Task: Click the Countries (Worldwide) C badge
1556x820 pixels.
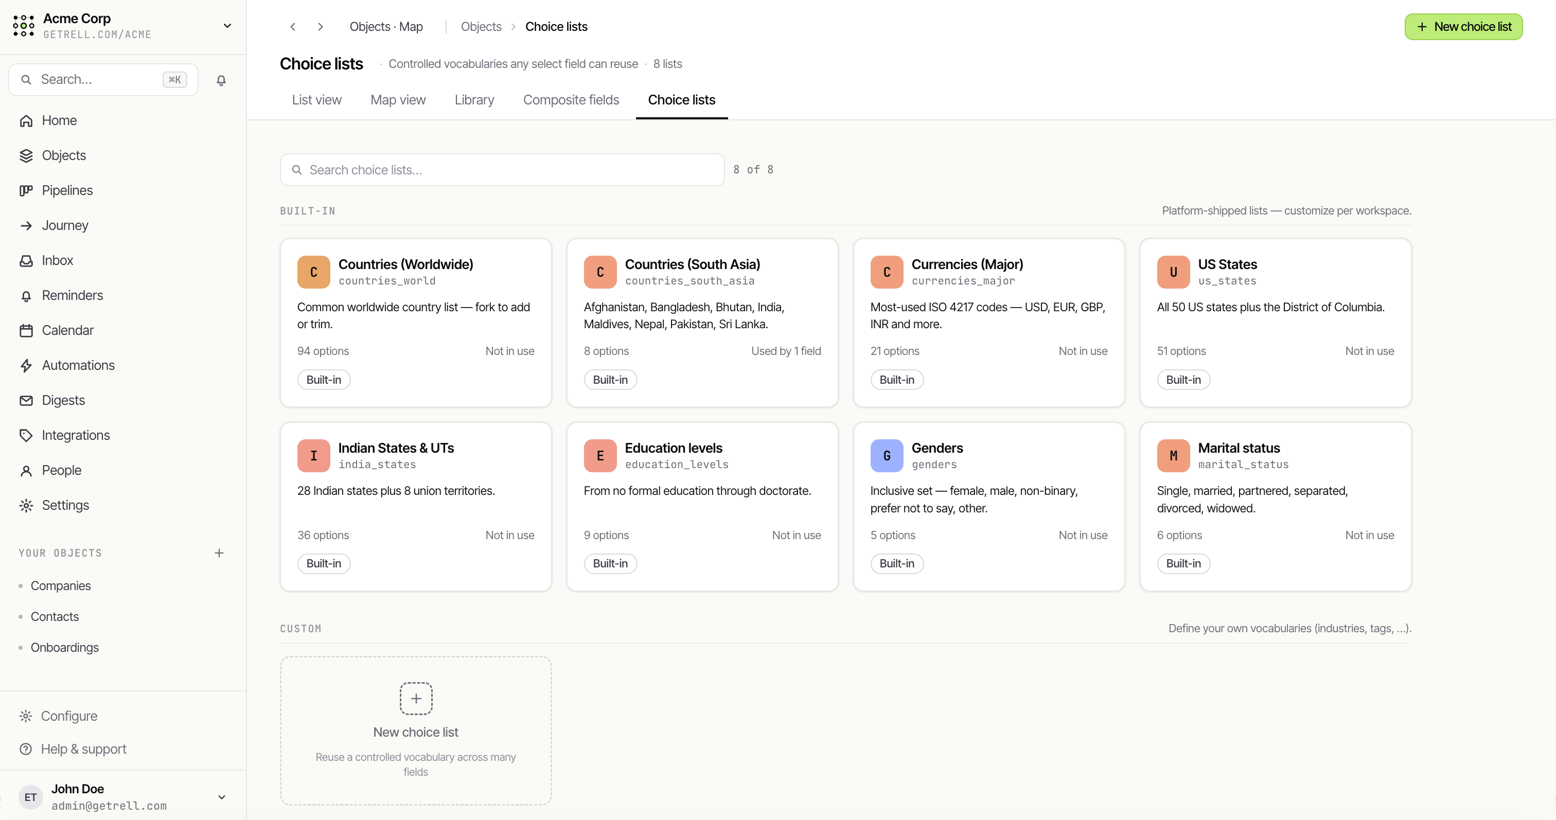Action: coord(313,272)
